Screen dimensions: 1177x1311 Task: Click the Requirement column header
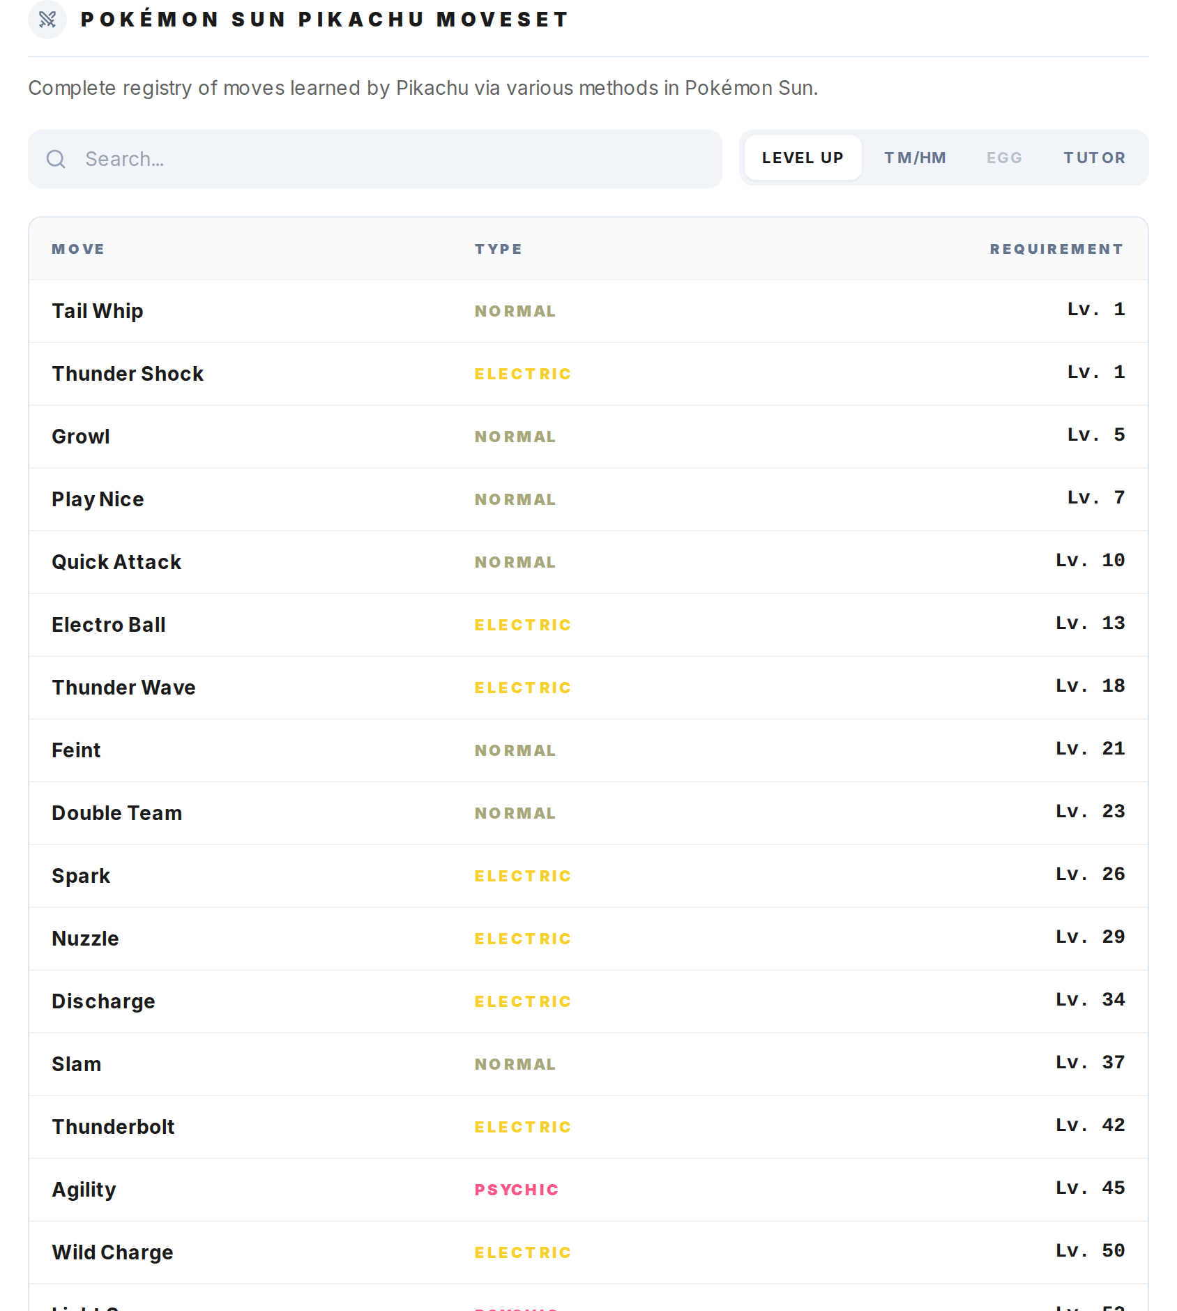(1057, 249)
